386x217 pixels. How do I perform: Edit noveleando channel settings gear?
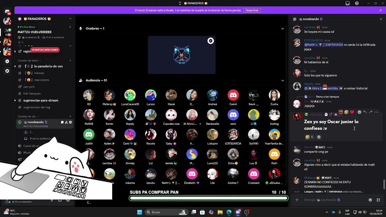[x=71, y=122]
